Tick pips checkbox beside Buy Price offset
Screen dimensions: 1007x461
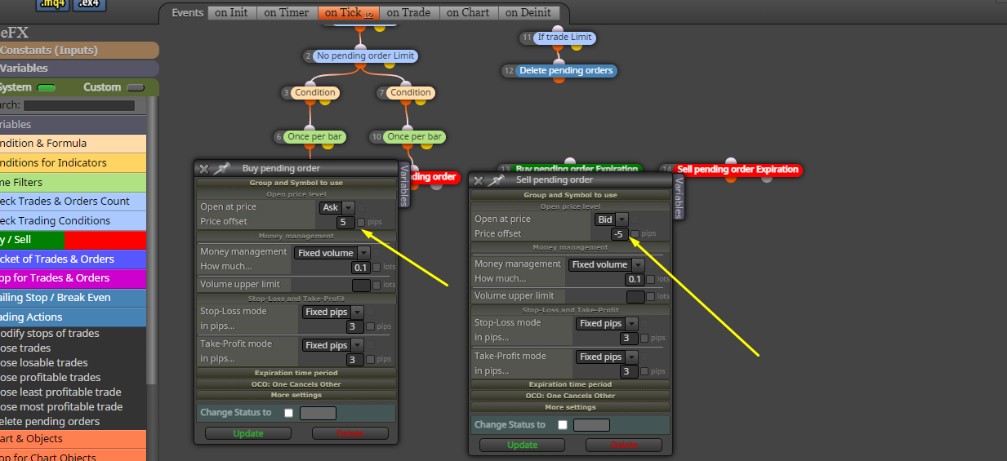point(361,223)
